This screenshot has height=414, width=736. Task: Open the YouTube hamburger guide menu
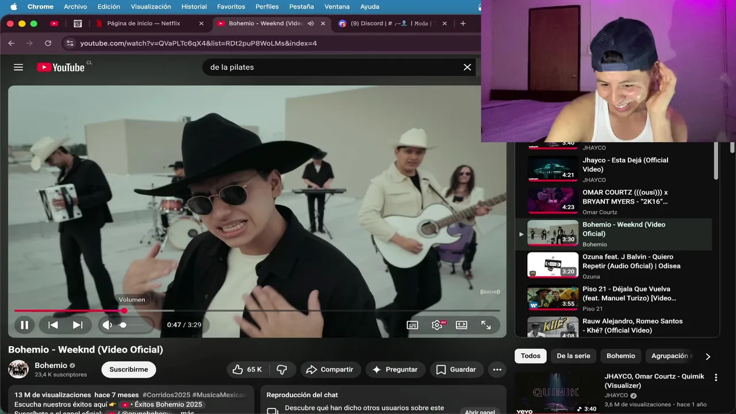(18, 67)
